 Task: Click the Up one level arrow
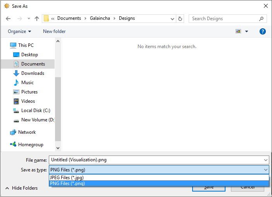[37, 19]
